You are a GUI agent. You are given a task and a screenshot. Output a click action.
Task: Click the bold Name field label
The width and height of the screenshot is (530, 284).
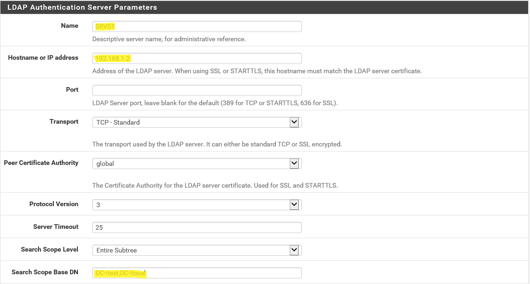70,25
